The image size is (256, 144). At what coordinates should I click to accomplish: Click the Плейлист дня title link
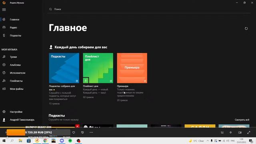pos(91,86)
